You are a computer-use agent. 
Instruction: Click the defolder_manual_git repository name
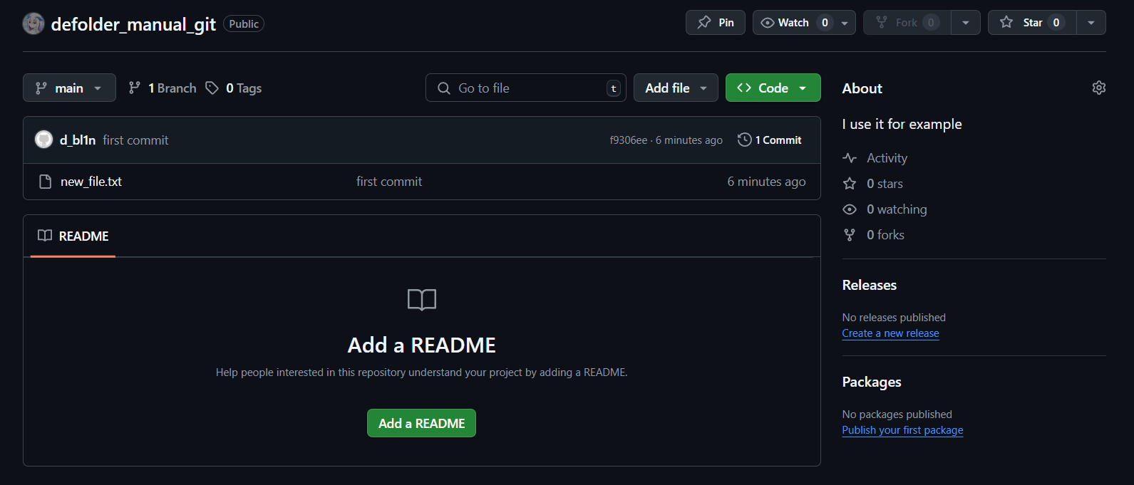click(133, 24)
